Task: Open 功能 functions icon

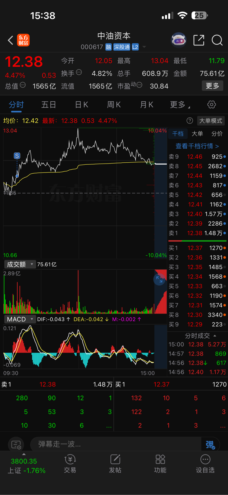Action: pos(160,464)
